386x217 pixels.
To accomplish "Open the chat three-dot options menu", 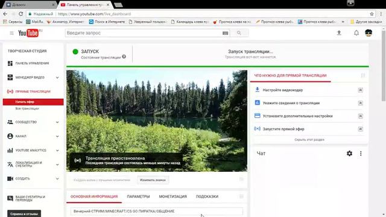I will click(x=361, y=154).
